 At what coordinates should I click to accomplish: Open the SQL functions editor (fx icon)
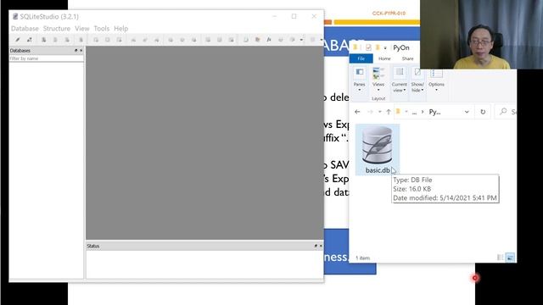tap(269, 40)
